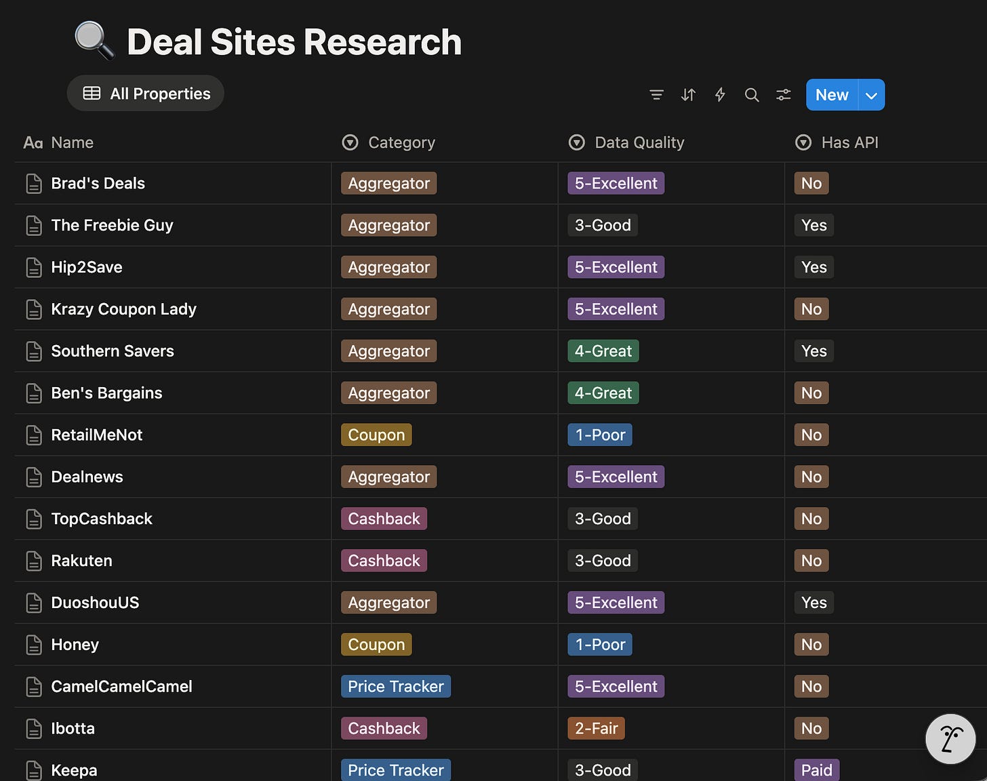Screen dimensions: 987x781
Task: Open the Has API column header menu
Action: click(837, 142)
